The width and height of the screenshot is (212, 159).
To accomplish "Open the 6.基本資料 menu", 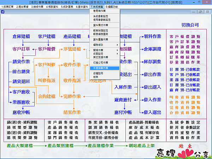I will point(82,7).
